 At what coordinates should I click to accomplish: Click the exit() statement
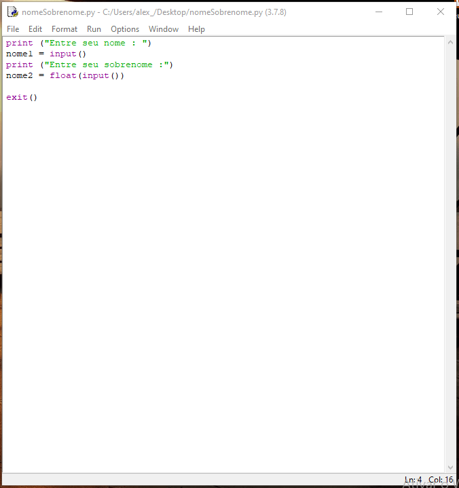click(22, 98)
